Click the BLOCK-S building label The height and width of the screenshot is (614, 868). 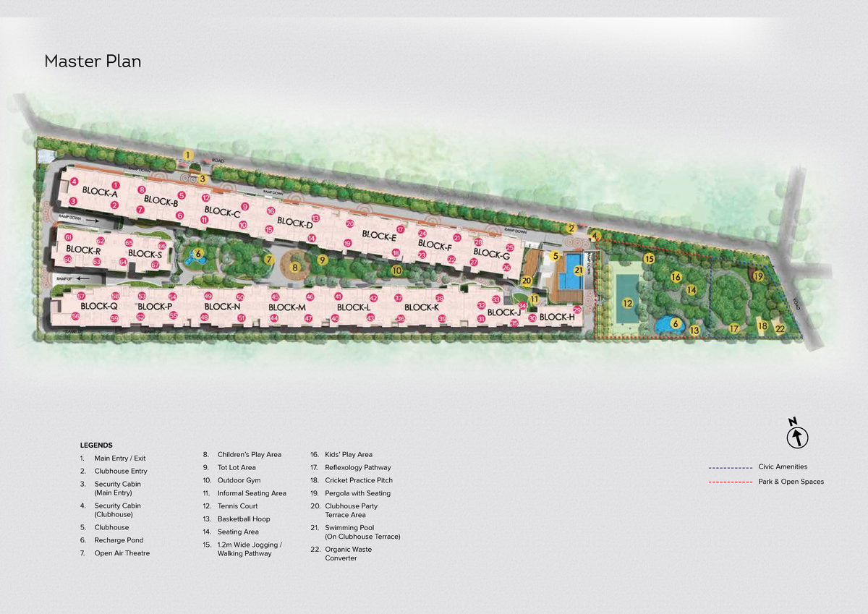click(x=145, y=254)
